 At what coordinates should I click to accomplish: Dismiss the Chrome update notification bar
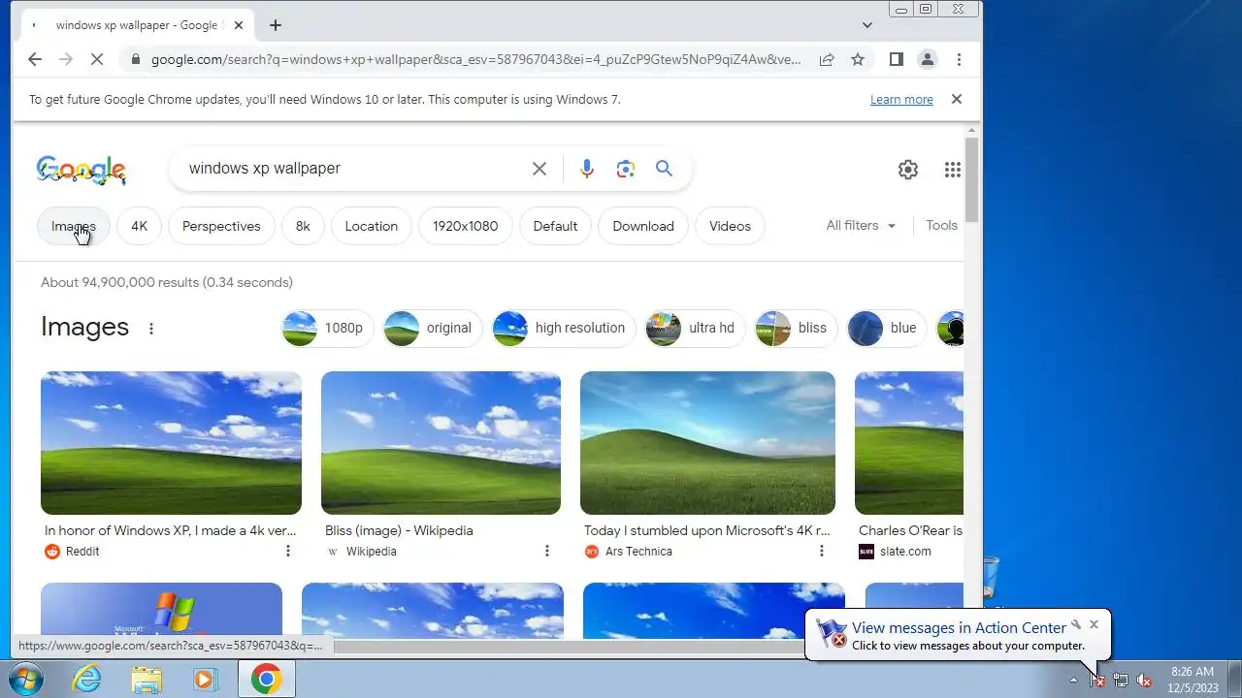(x=957, y=99)
